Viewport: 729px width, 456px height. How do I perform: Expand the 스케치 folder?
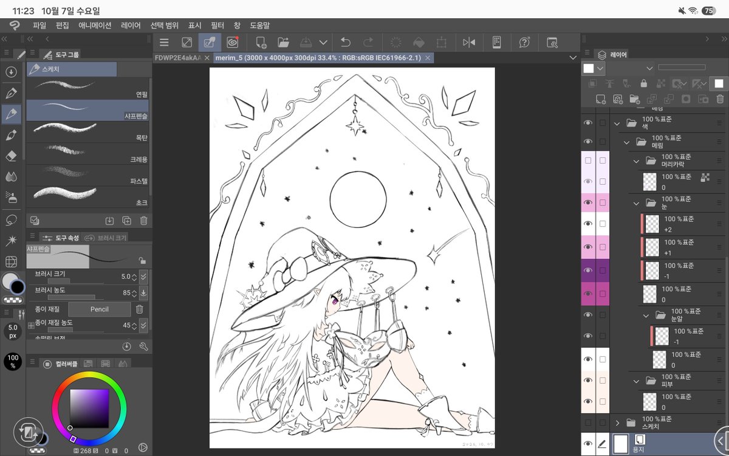(617, 423)
